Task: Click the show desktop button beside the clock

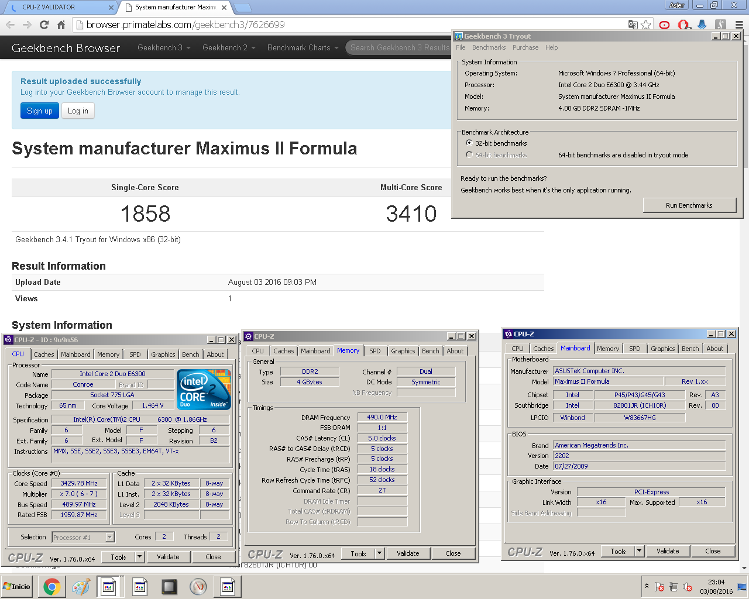Action: (742, 587)
